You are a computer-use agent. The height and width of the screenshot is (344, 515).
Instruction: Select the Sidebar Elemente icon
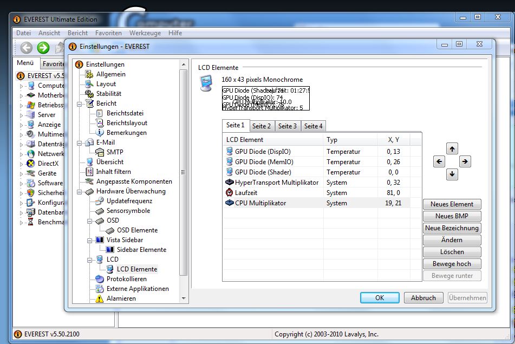point(110,250)
